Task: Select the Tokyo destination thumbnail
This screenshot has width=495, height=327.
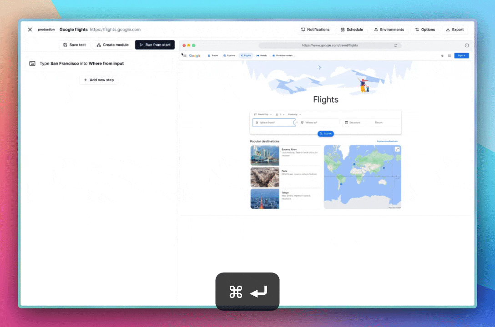Action: pyautogui.click(x=265, y=198)
